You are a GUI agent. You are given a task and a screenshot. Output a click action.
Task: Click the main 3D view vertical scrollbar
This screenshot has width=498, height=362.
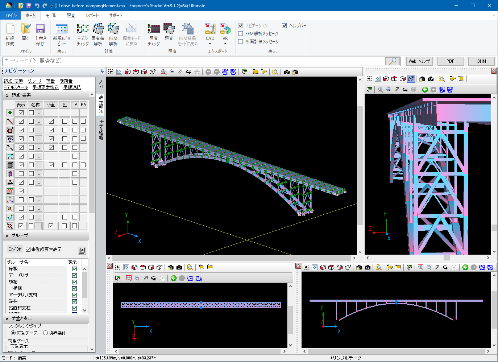click(360, 165)
